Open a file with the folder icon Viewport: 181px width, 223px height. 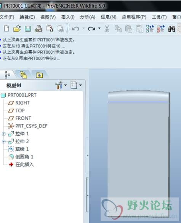coord(17,29)
